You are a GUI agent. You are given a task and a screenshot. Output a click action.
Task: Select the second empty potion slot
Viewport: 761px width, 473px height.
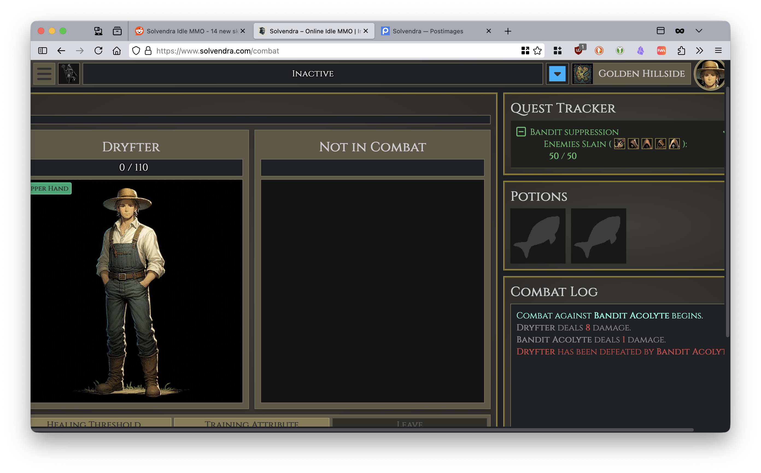point(598,236)
